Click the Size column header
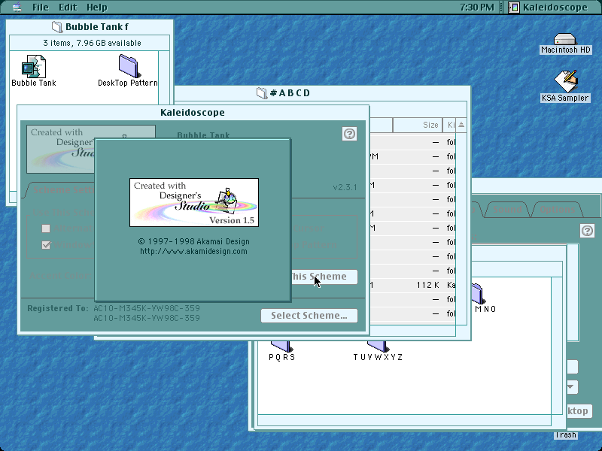 (x=418, y=125)
